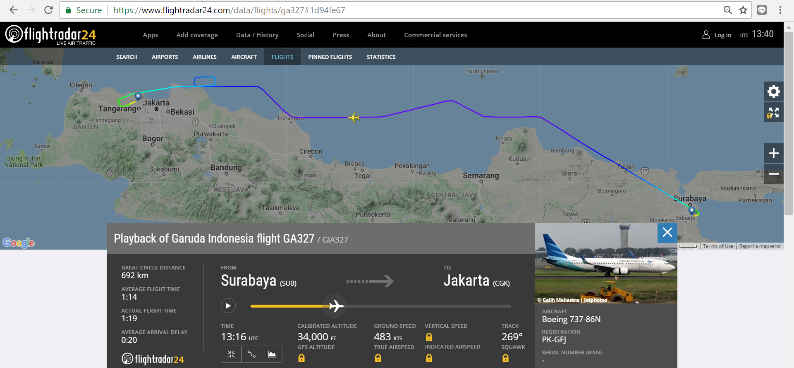Click Galih Mahastra Jetphotos credit link
The width and height of the screenshot is (794, 368).
572,300
